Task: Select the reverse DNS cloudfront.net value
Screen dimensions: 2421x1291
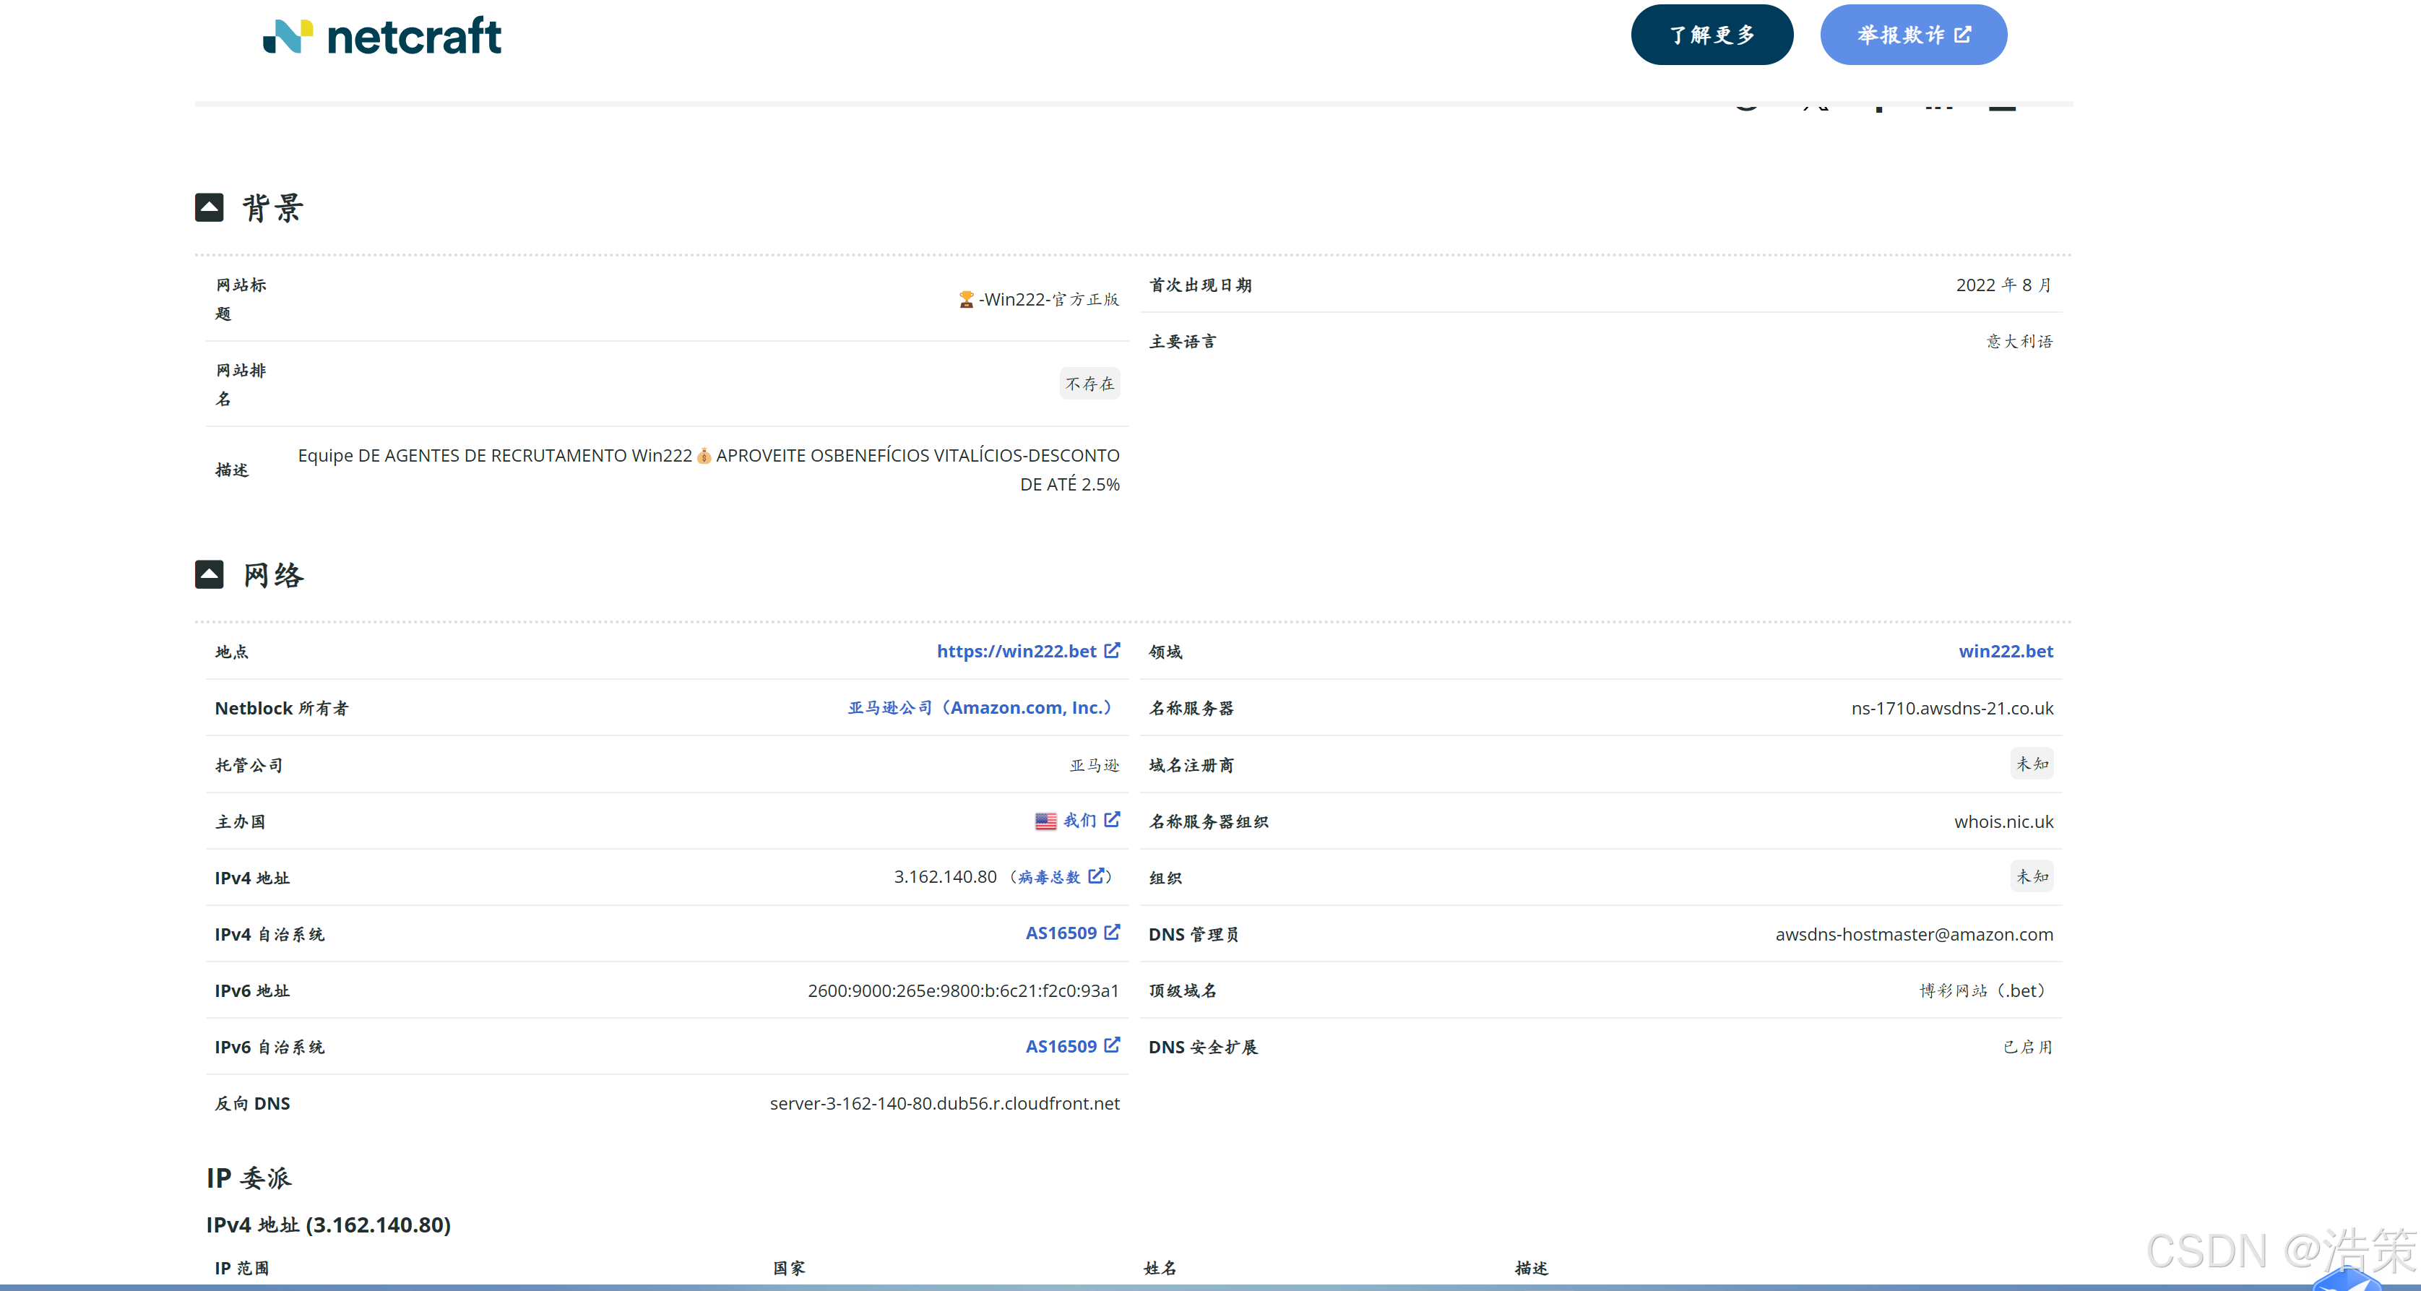Action: pos(944,1103)
